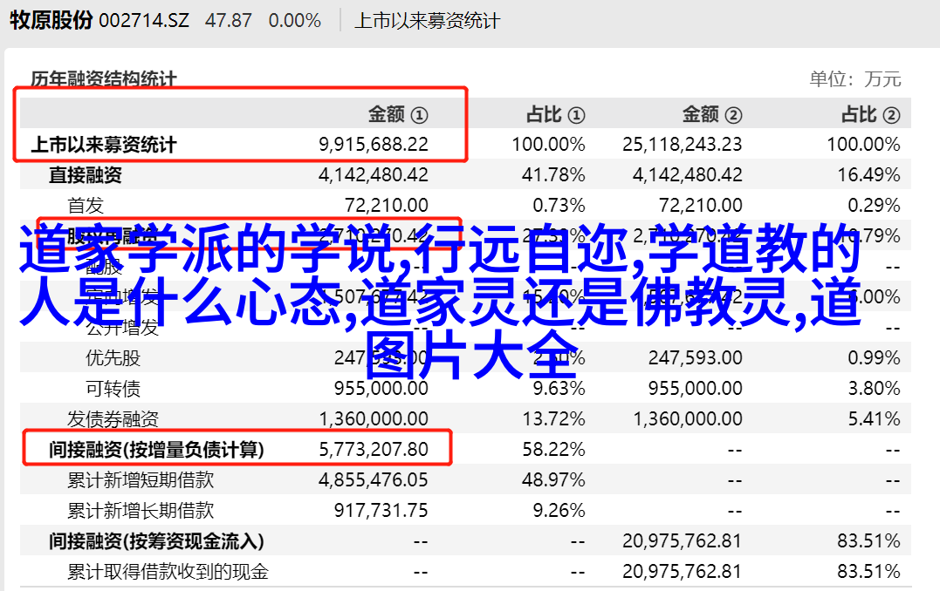940x591 pixels.
Task: Click 20,975,762.81 in 累计取得借款收到的现金 row
Action: pyautogui.click(x=683, y=572)
